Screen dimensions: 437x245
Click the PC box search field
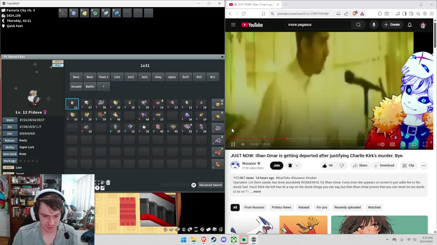pos(175,185)
